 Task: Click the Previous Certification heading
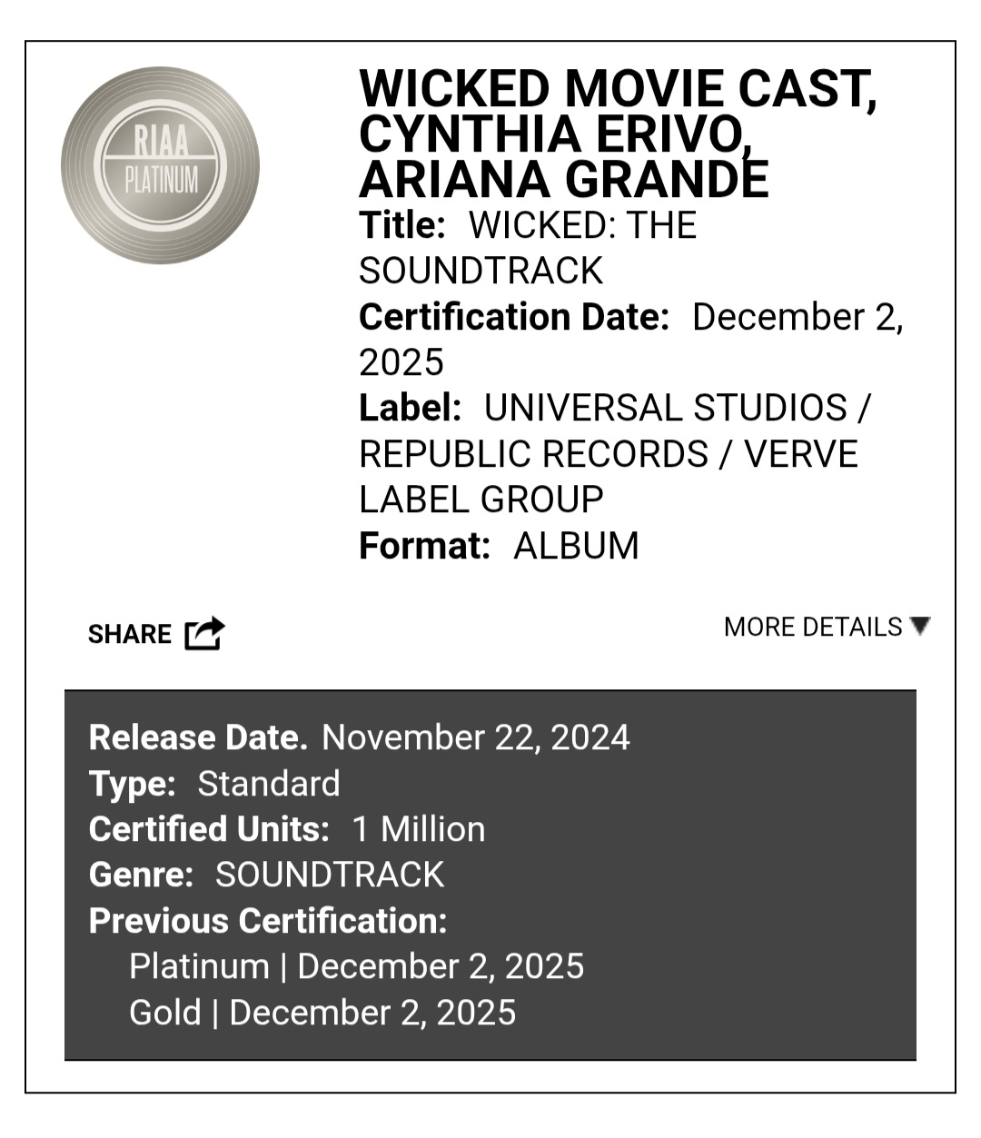(268, 920)
